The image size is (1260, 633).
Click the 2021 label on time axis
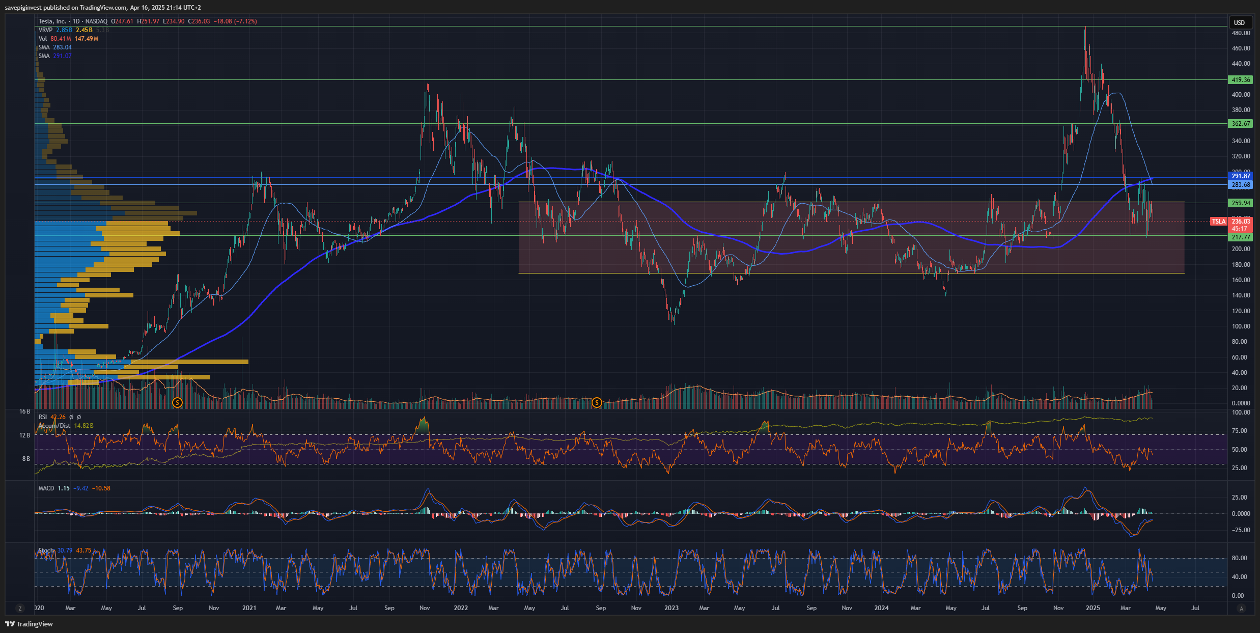pyautogui.click(x=249, y=608)
